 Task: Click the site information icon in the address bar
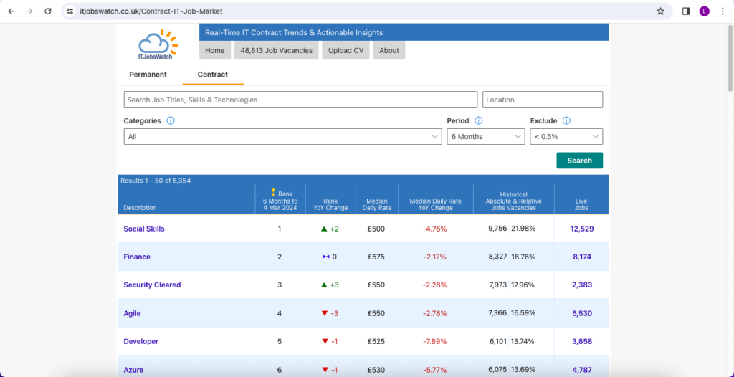[x=70, y=11]
